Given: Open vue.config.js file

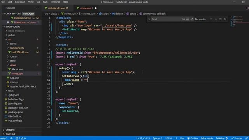Looking at the screenshot, I should tap(15, 121).
